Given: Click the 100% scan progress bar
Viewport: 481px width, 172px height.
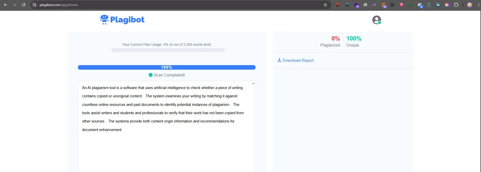Looking at the screenshot, I should pos(167,67).
